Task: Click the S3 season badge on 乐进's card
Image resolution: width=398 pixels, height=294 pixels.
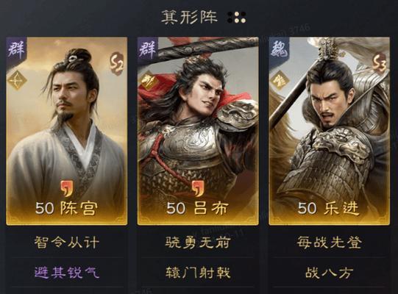Action: [x=379, y=63]
